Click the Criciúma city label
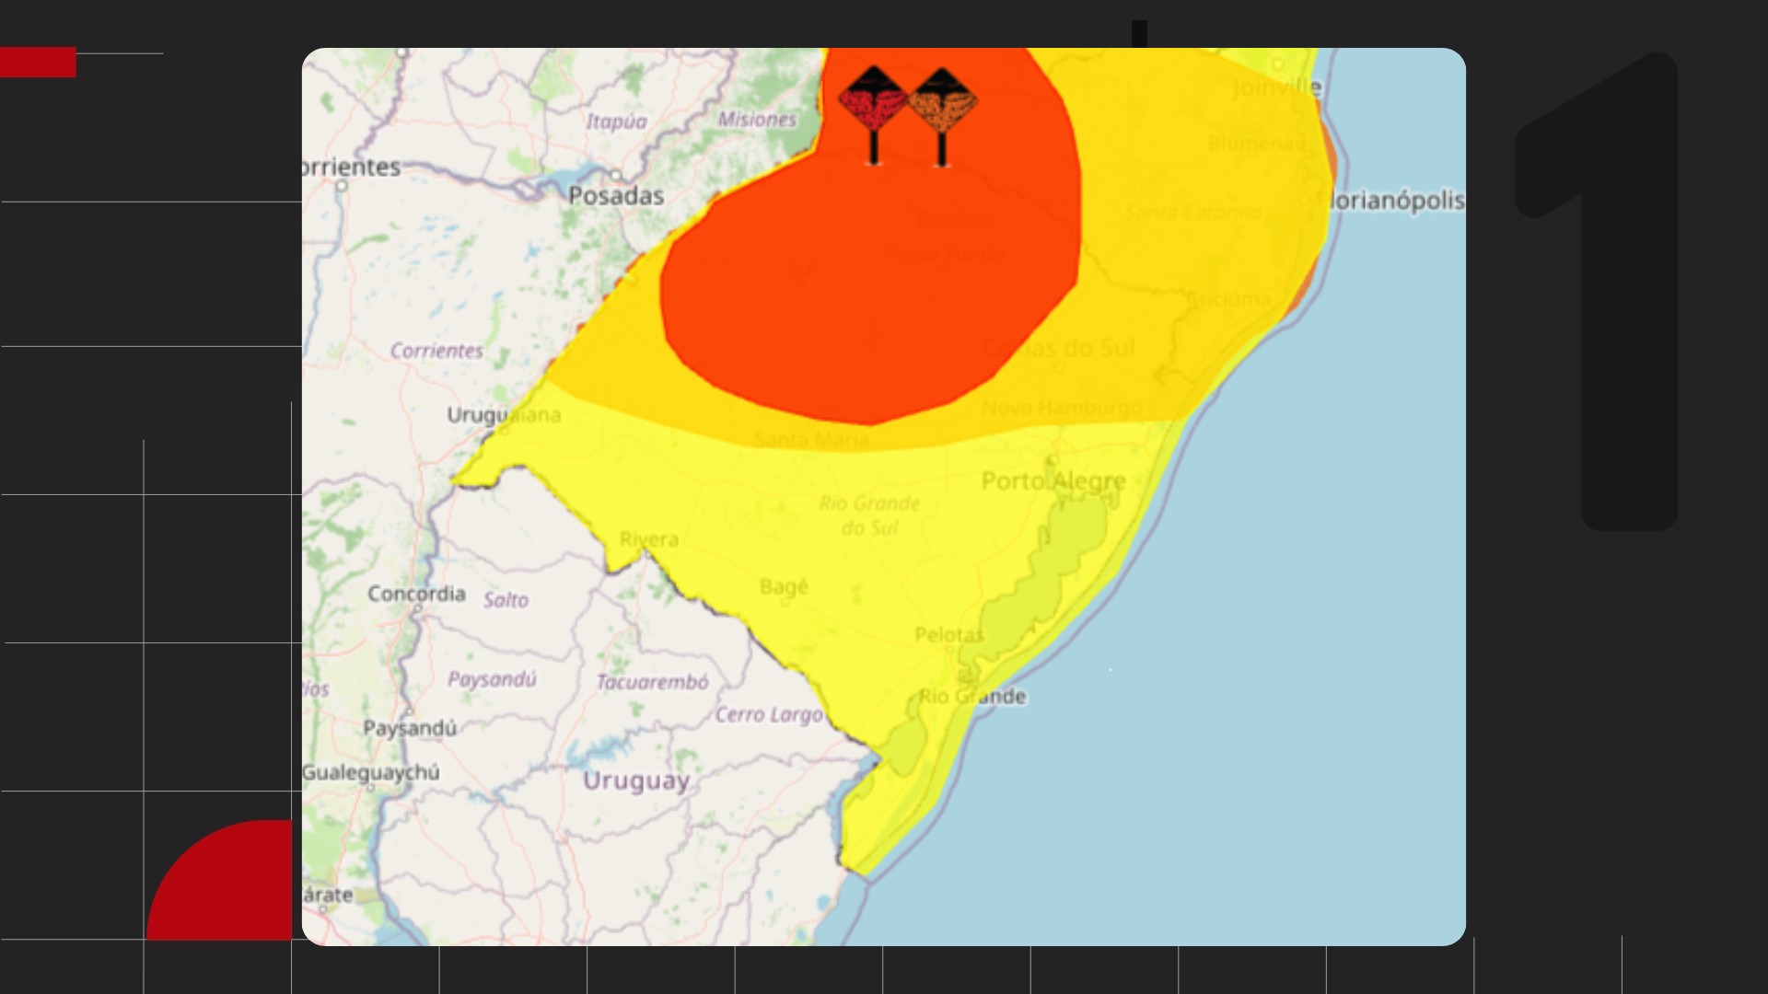Viewport: 1768px width, 994px height. click(x=1228, y=299)
